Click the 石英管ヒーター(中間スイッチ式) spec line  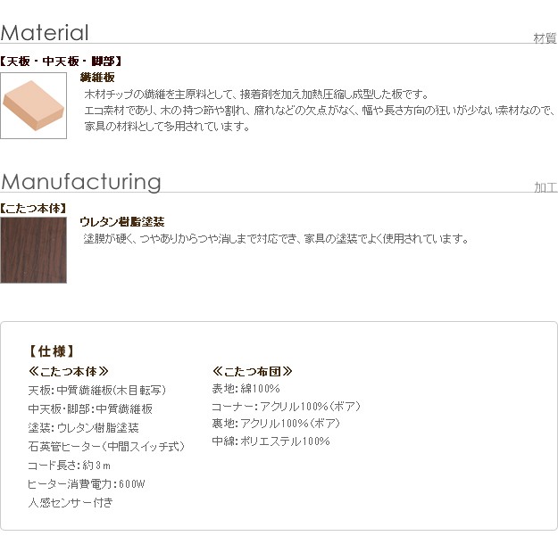pyautogui.click(x=106, y=446)
